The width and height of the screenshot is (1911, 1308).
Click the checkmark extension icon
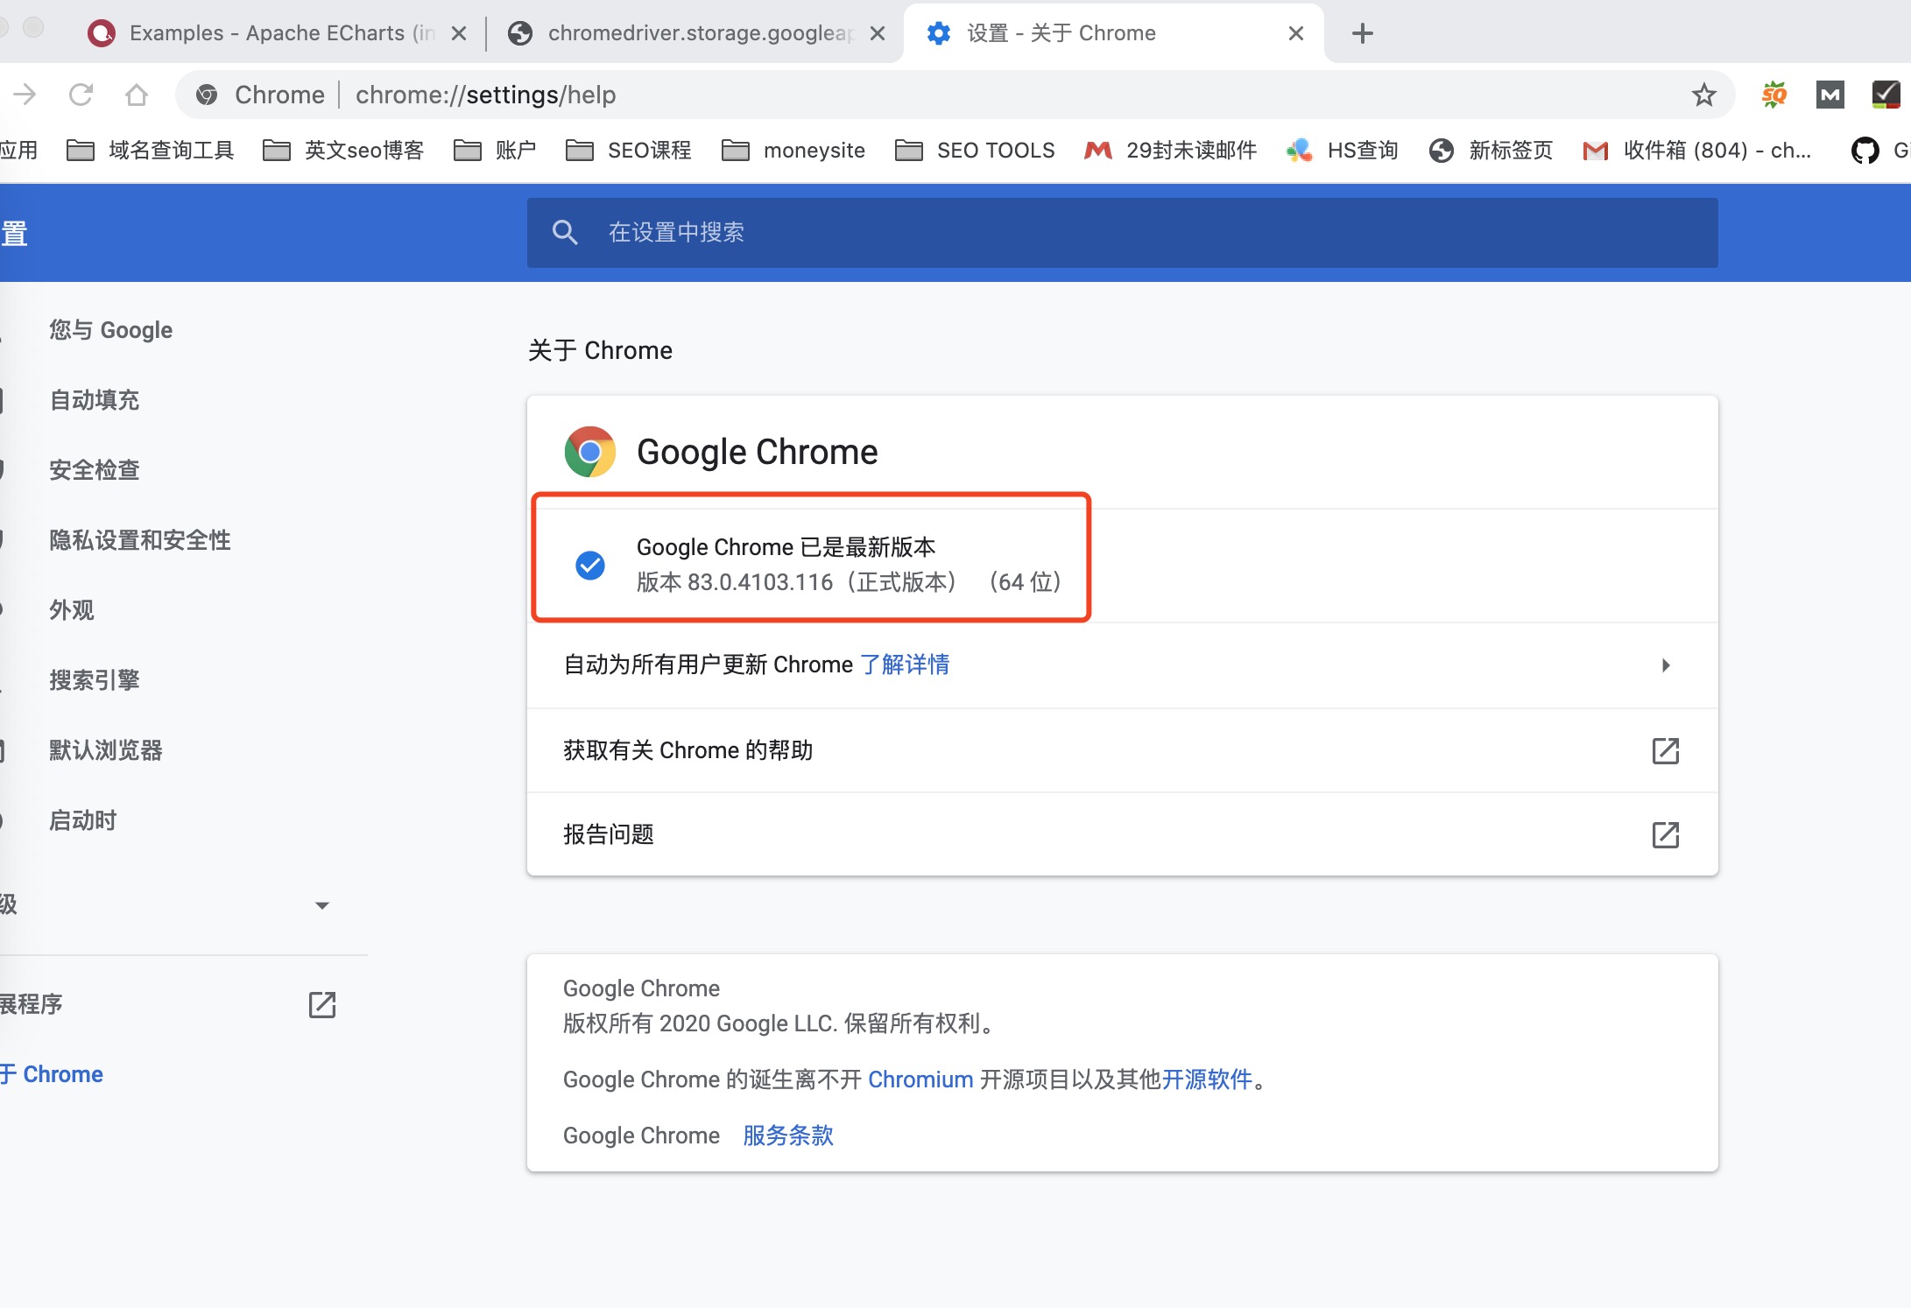click(1885, 95)
